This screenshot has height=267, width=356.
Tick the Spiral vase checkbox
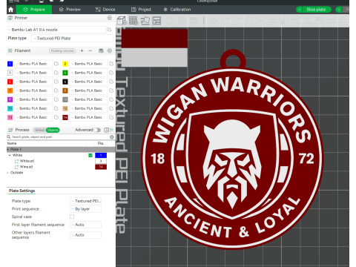pyautogui.click(x=72, y=217)
